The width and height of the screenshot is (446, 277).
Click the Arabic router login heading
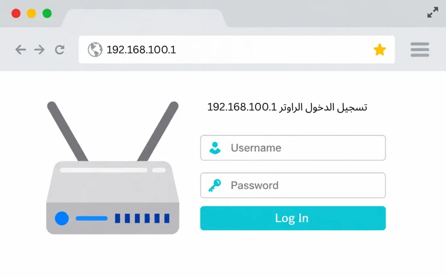tap(287, 107)
